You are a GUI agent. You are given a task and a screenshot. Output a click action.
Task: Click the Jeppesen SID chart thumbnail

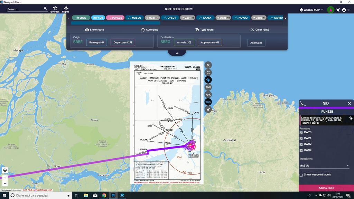point(167,123)
